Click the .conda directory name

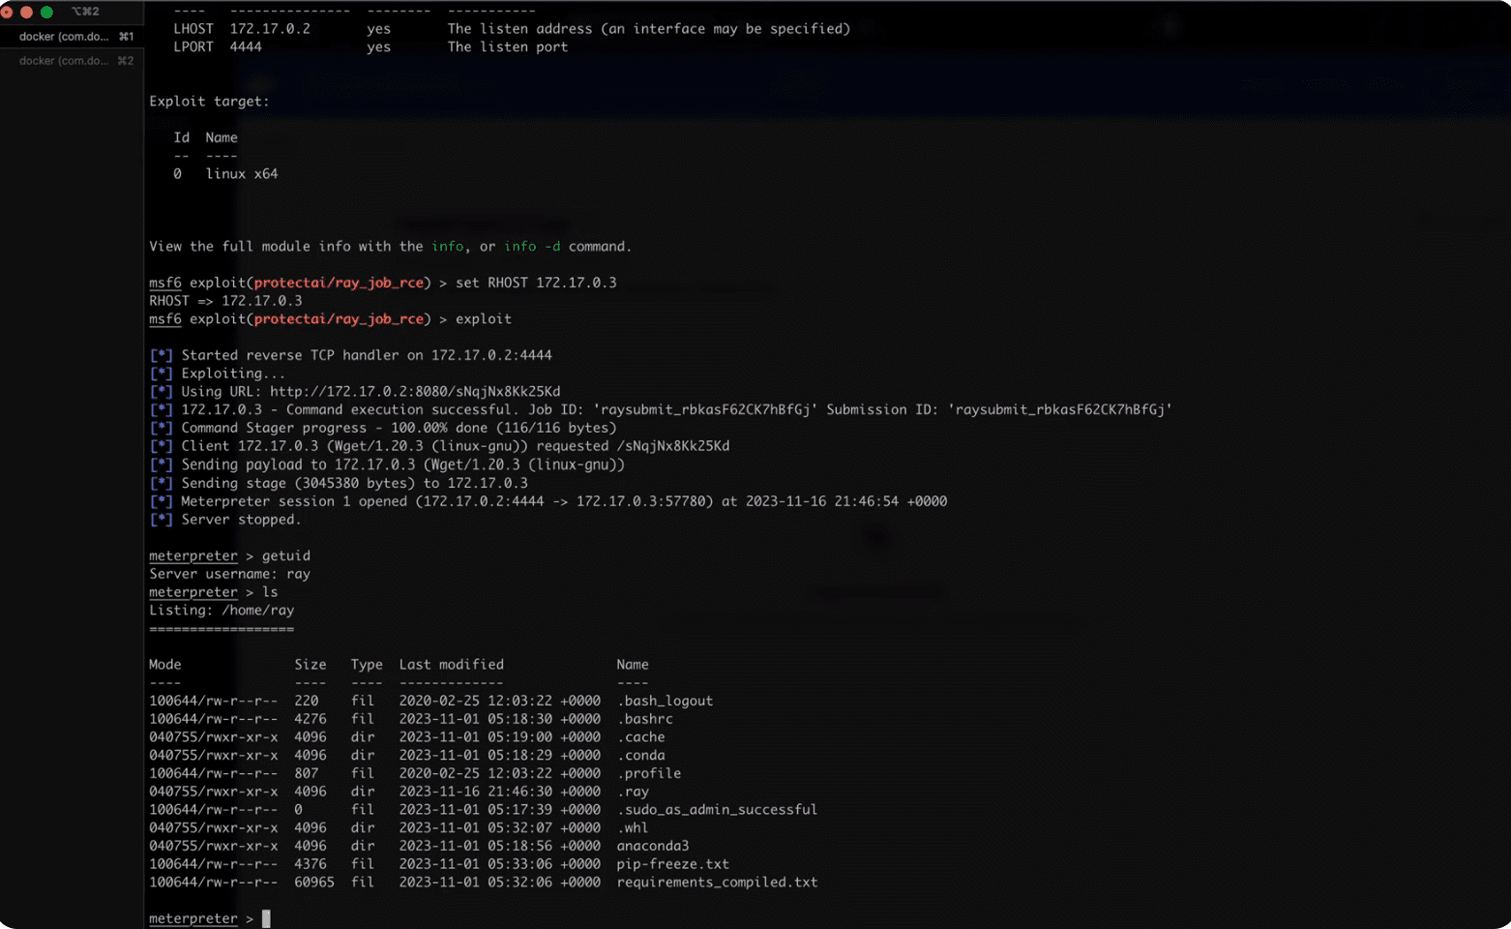[640, 756]
